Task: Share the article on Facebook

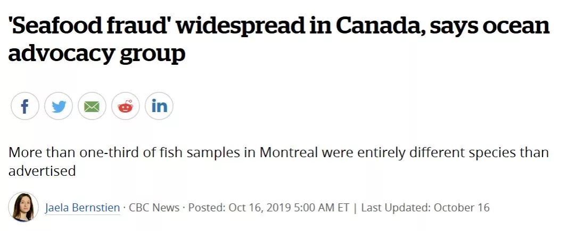Action: point(25,106)
